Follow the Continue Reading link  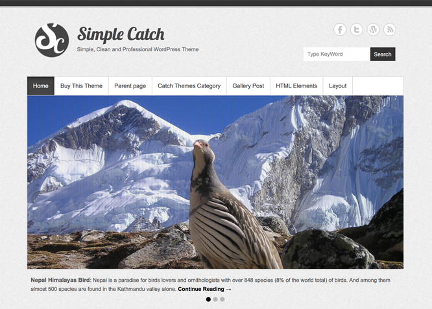click(204, 289)
